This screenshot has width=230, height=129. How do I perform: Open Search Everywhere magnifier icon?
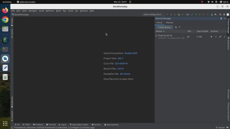tap(220, 14)
